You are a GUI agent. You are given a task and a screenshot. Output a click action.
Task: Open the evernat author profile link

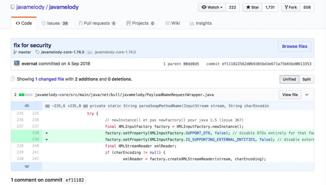tap(30, 64)
